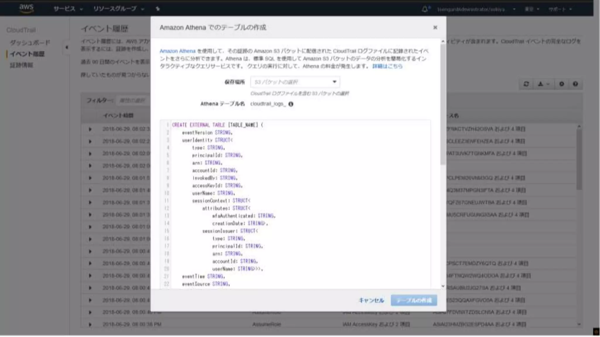This screenshot has width=600, height=337.
Task: Click the キャンセル button
Action: (371, 300)
